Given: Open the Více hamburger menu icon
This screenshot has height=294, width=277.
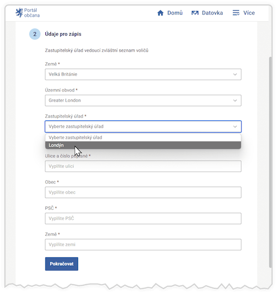Looking at the screenshot, I should [x=236, y=13].
